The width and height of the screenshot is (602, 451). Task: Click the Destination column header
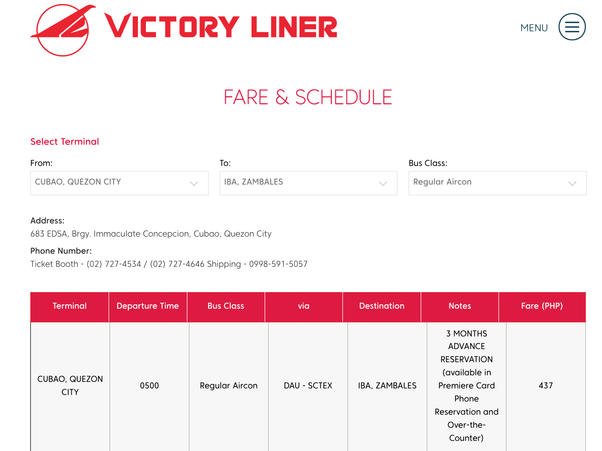382,306
